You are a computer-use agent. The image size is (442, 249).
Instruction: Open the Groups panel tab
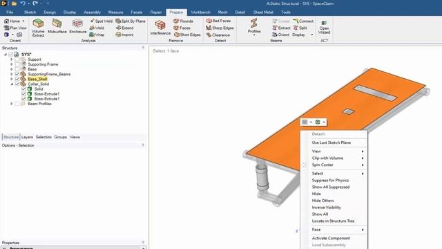pyautogui.click(x=60, y=137)
